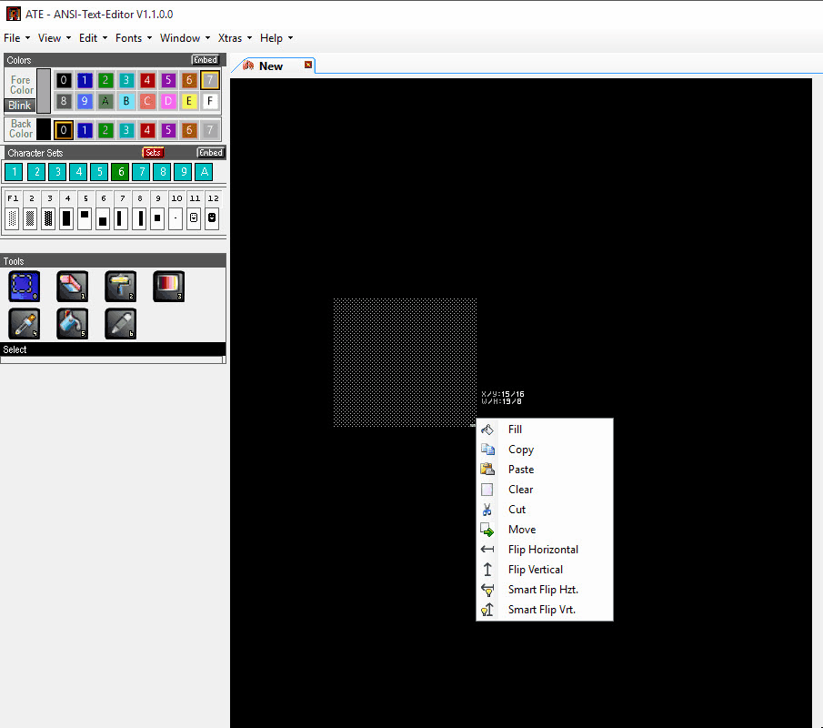This screenshot has height=728, width=823.
Task: Embed the Colors panel
Action: tap(206, 59)
